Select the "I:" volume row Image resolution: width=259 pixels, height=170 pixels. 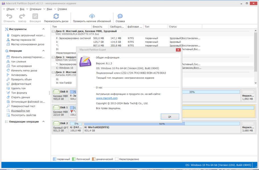pyautogui.click(x=128, y=42)
